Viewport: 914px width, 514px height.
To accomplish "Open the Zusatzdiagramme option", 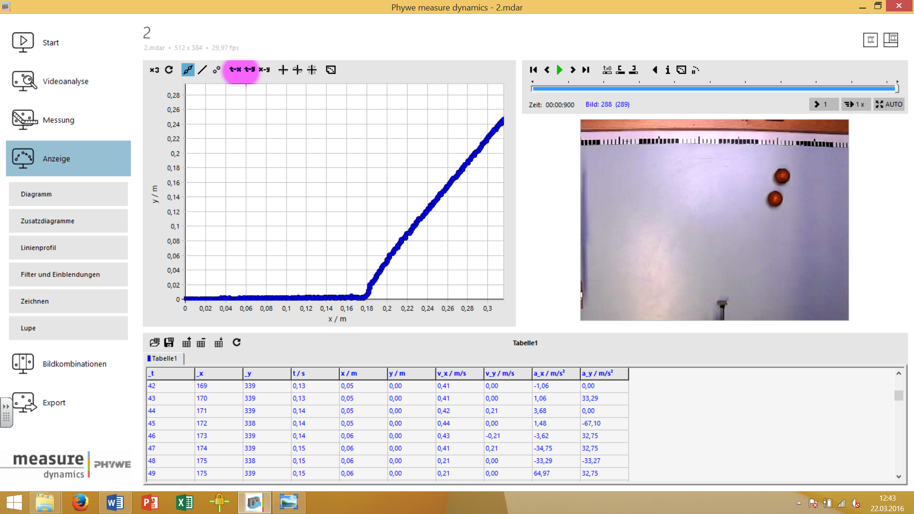I will pos(68,221).
